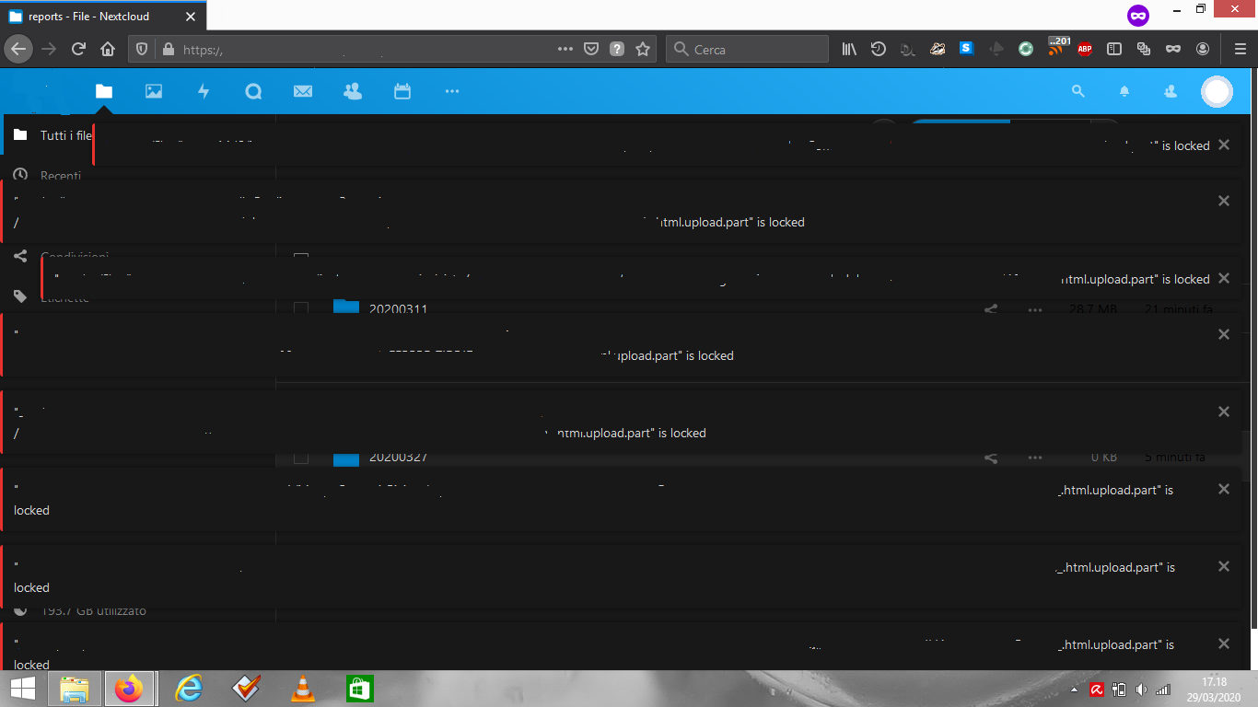Open the Contacts app in Nextcloud header
Screen dimensions: 1258x707
tap(352, 91)
